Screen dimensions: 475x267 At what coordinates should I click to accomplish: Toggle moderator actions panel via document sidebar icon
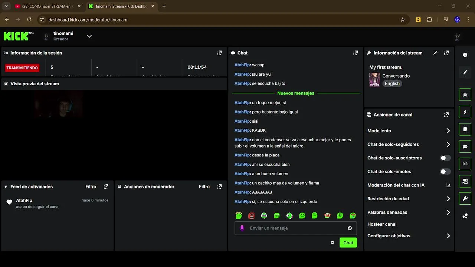pos(465,129)
